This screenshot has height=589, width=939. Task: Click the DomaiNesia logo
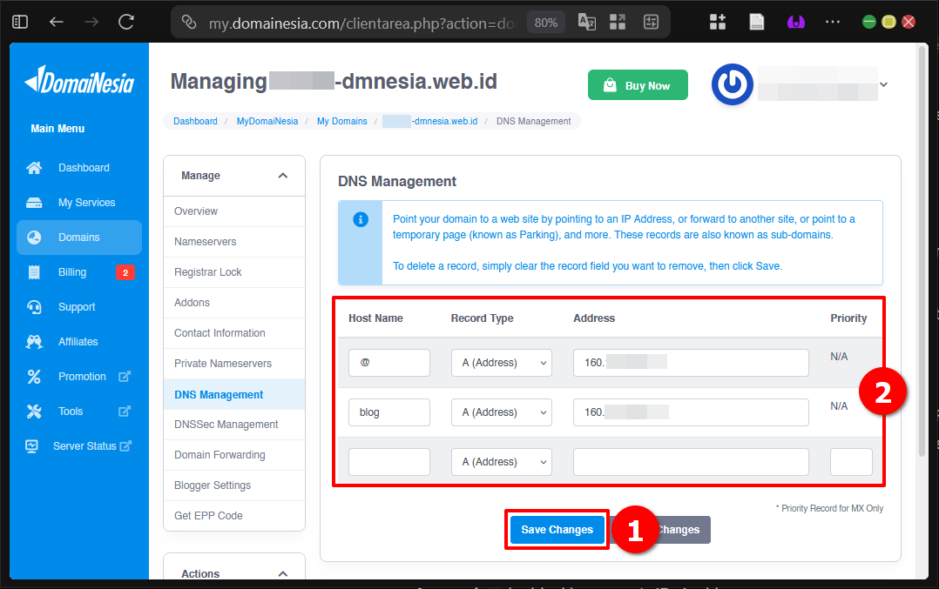pyautogui.click(x=78, y=81)
